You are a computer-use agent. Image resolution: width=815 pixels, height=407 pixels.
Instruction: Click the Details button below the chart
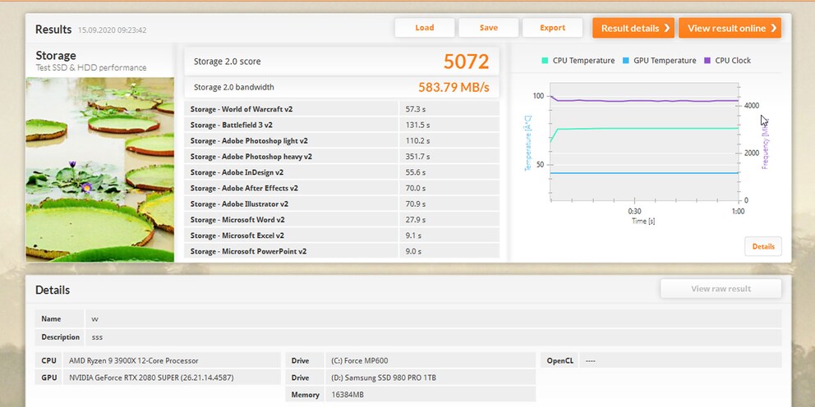point(762,246)
